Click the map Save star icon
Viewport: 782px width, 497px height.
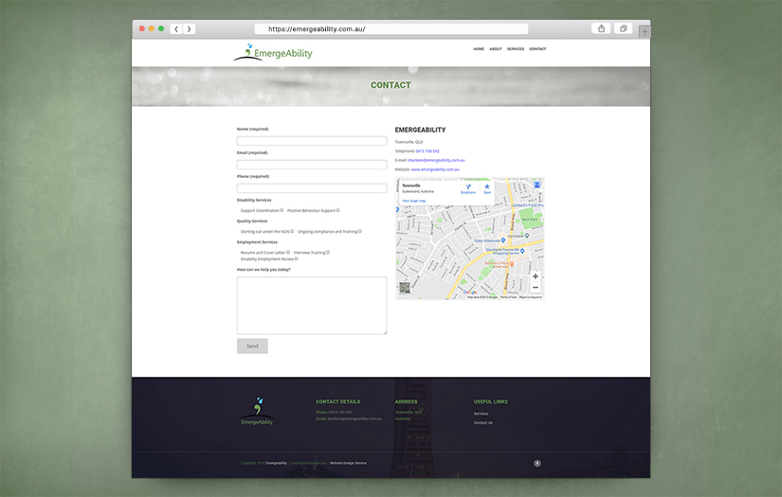[x=487, y=188]
